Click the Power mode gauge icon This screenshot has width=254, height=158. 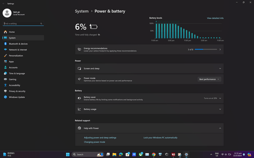point(79,79)
